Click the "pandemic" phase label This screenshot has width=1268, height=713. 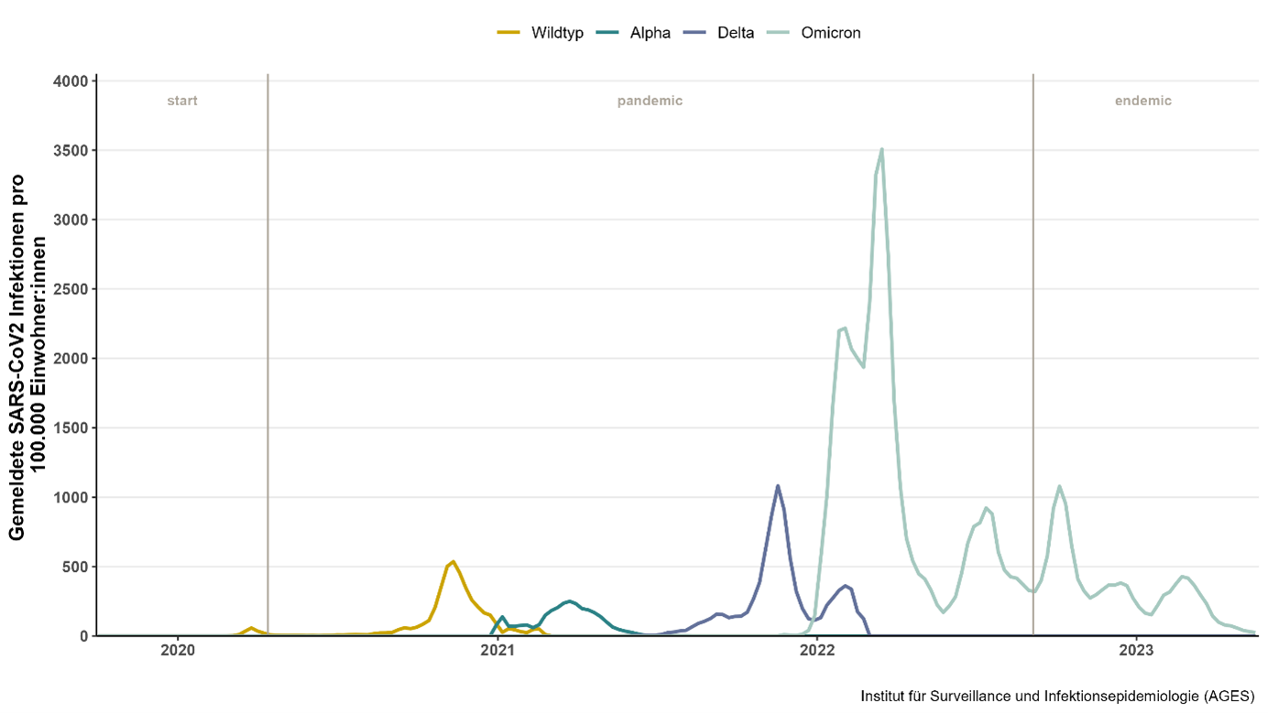(x=650, y=101)
